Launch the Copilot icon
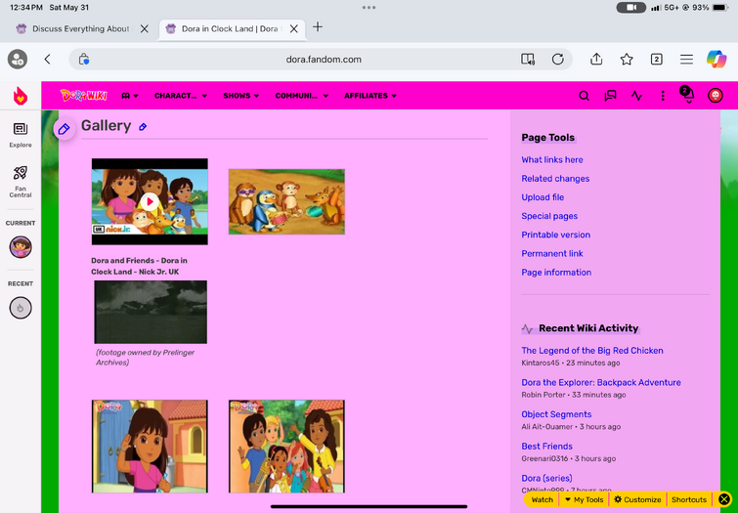The height and width of the screenshot is (513, 738). pos(716,60)
